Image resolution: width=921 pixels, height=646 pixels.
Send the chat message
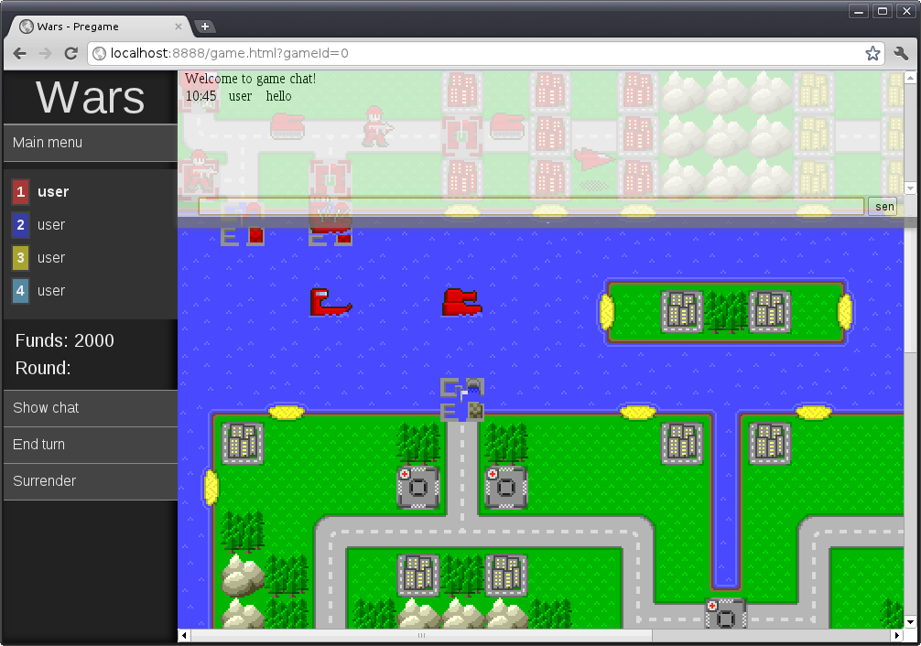[x=883, y=207]
